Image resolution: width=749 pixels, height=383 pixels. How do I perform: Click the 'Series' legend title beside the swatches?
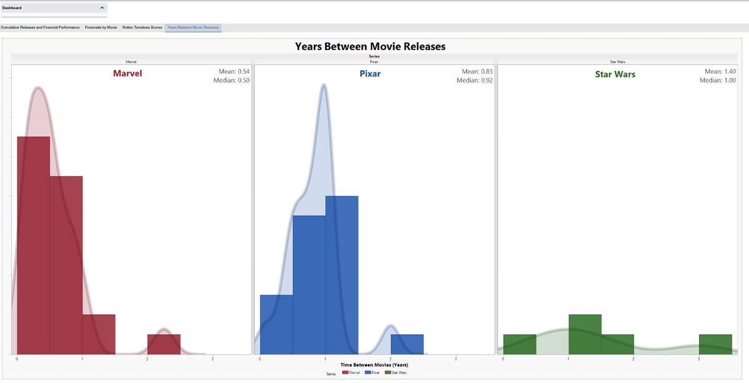click(x=331, y=374)
